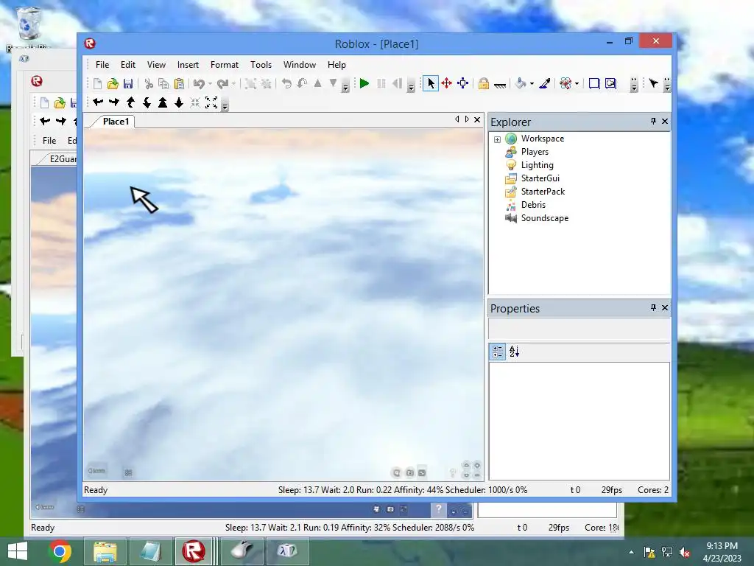The height and width of the screenshot is (566, 754).
Task: Select the Material surface tool
Action: coord(500,85)
